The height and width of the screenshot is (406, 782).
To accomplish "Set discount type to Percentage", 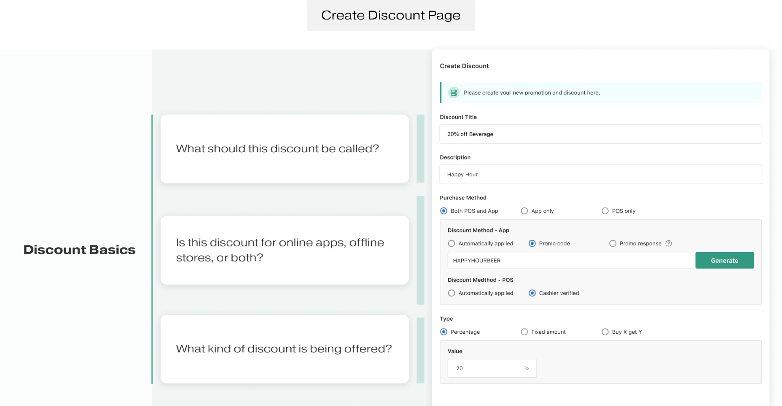I will click(x=444, y=332).
